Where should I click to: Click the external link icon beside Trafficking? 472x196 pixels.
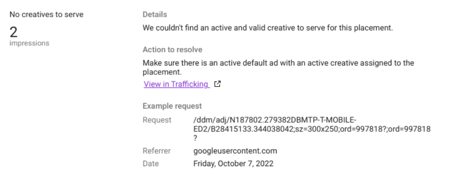pos(217,84)
